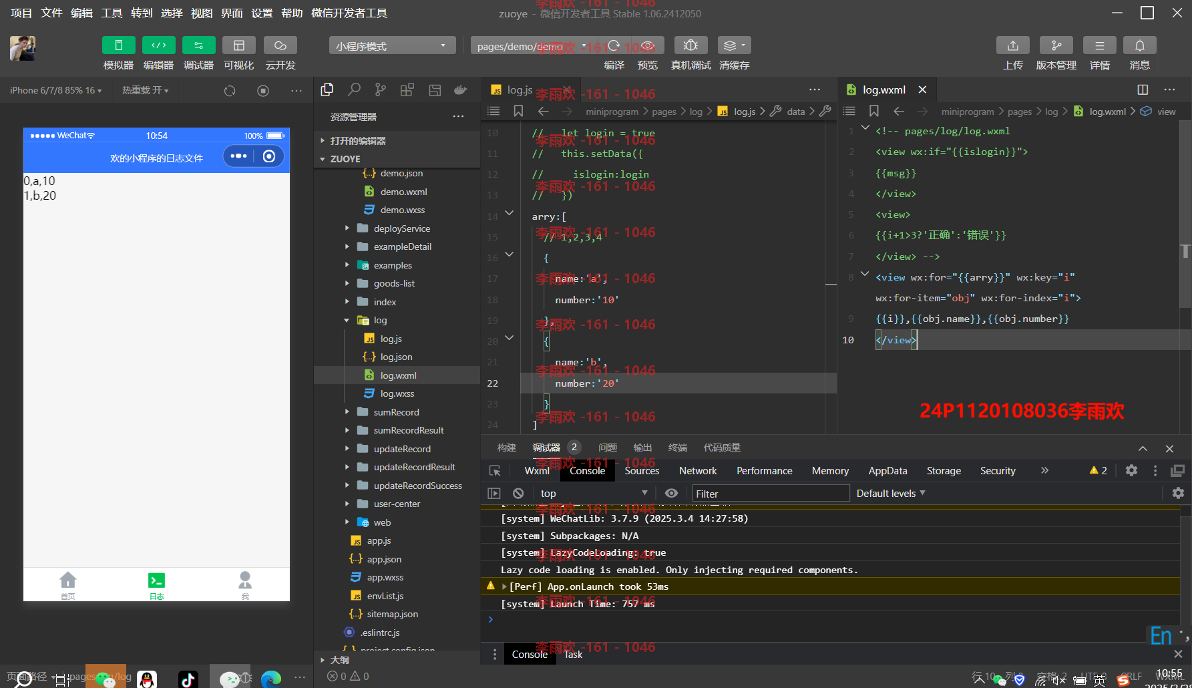Tap the 我 tab in the simulator

(245, 585)
